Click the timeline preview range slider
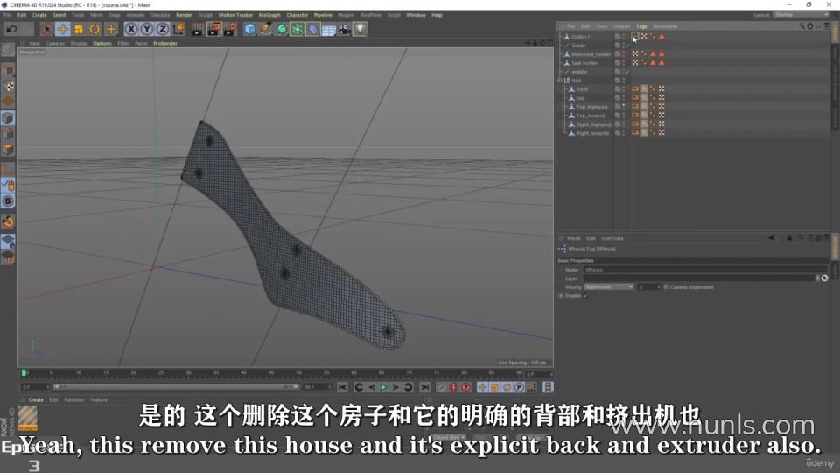This screenshot has height=473, width=840. 177,386
